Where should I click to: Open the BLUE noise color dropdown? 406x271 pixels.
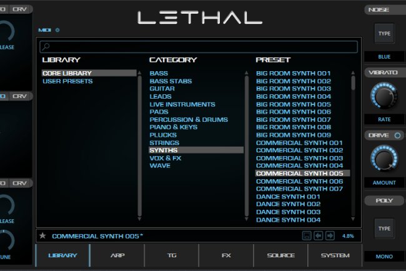(384, 57)
